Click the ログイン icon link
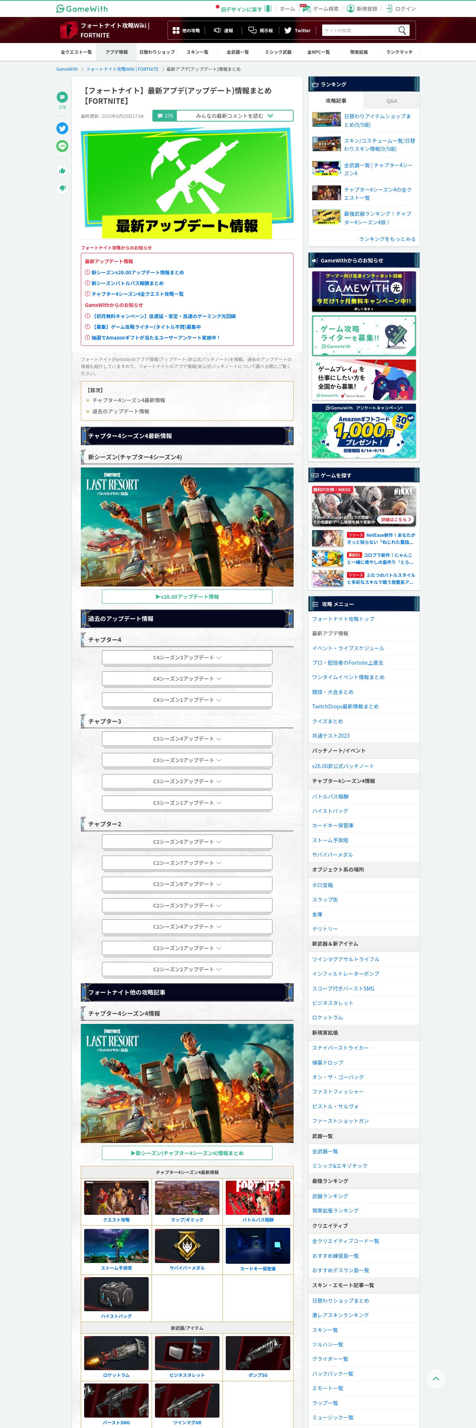476x1428 pixels. click(401, 8)
